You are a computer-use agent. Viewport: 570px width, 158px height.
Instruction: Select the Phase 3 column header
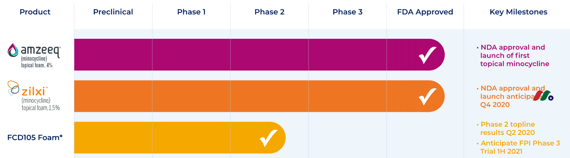pyautogui.click(x=347, y=12)
